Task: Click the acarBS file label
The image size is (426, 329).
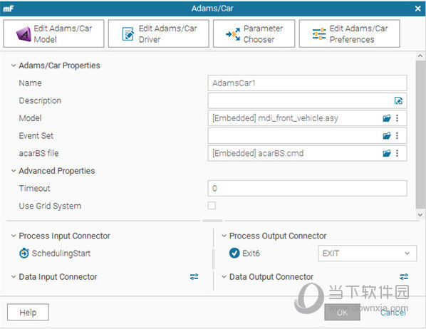Action: point(38,153)
